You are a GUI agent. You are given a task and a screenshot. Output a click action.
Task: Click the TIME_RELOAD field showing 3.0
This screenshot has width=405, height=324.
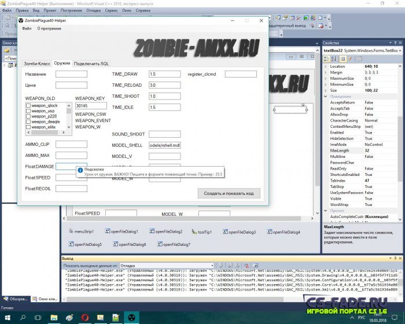point(164,85)
